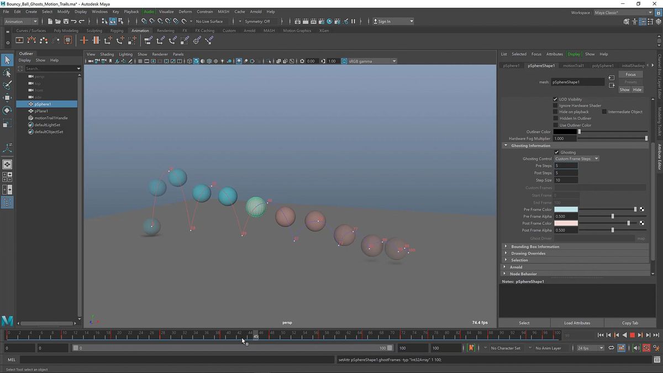663x373 pixels.
Task: Activate the Set Key icon on the shelf
Action: [83, 40]
